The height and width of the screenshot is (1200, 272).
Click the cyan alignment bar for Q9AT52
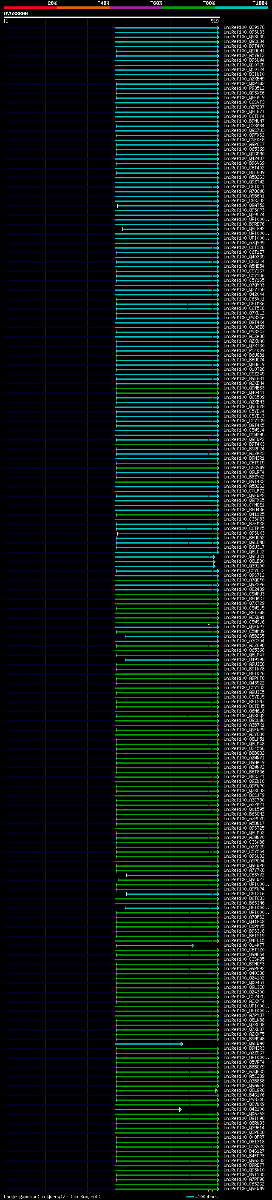(168, 206)
